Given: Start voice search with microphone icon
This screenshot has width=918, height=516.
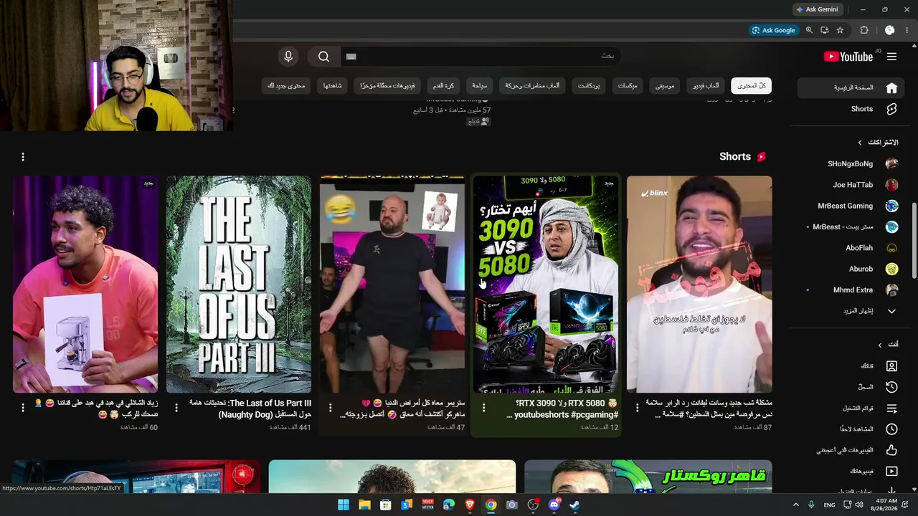Looking at the screenshot, I should tap(288, 57).
